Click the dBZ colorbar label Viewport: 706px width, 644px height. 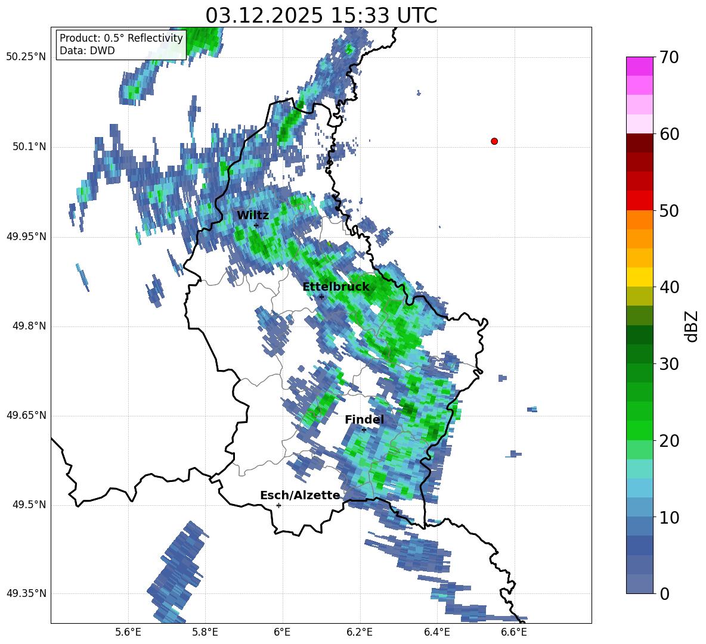[692, 326]
